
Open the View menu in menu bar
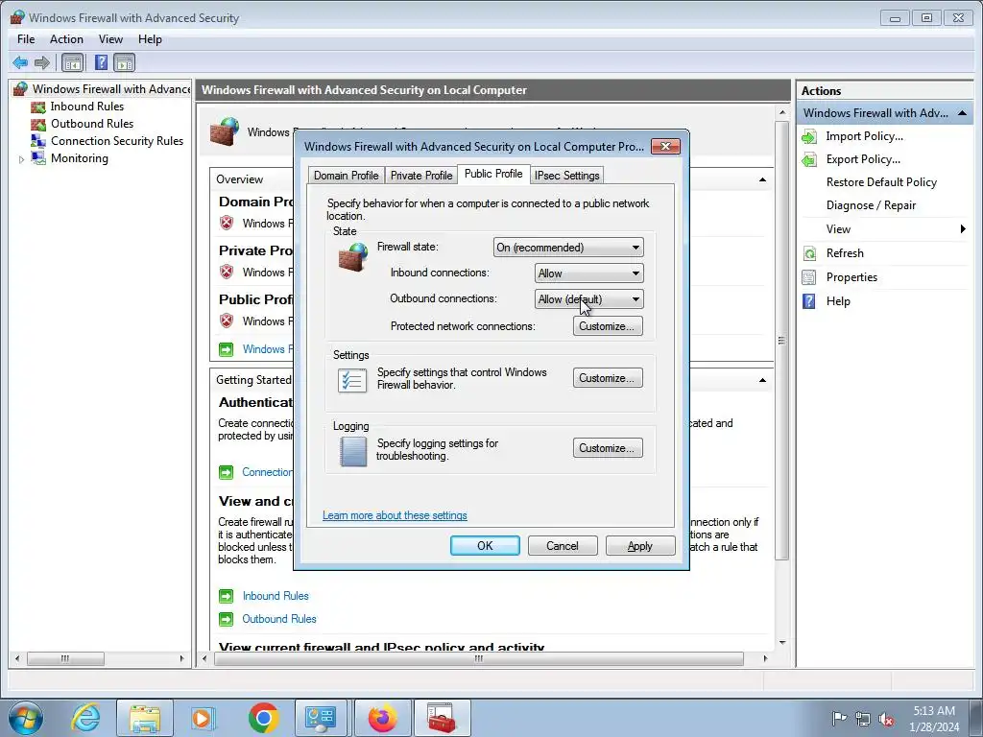[110, 38]
